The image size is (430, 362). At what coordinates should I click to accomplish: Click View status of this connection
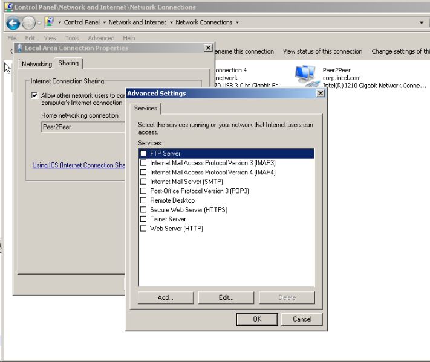tap(322, 51)
